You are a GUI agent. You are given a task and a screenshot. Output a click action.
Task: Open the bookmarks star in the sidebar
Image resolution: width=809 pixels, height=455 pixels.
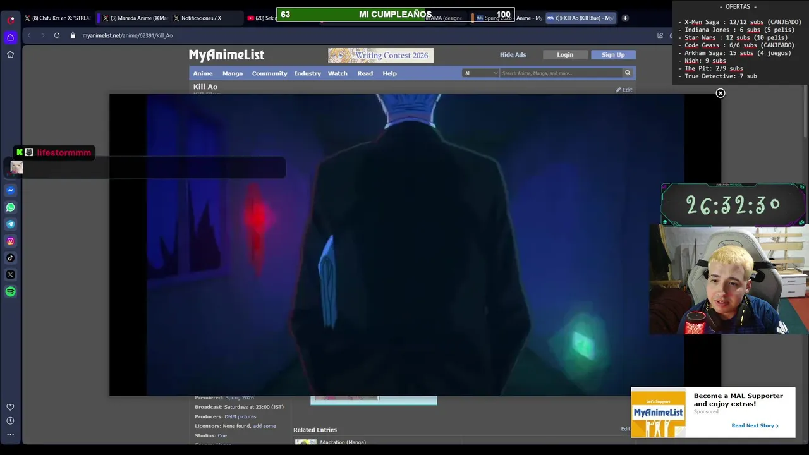click(x=10, y=54)
